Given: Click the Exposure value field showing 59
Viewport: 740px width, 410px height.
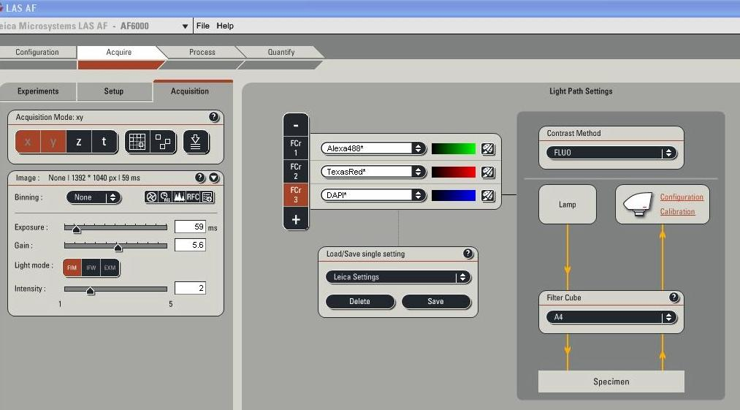Looking at the screenshot, I should click(190, 227).
